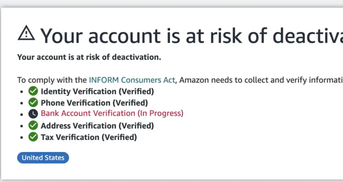Select the United States marketplace pill

(43, 158)
